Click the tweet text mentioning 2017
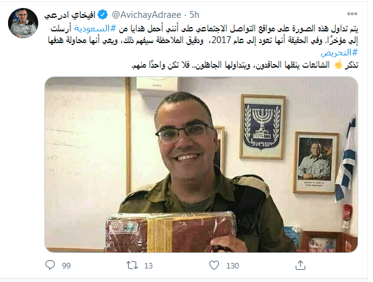Screen dimensions: 373x282 (203, 41)
